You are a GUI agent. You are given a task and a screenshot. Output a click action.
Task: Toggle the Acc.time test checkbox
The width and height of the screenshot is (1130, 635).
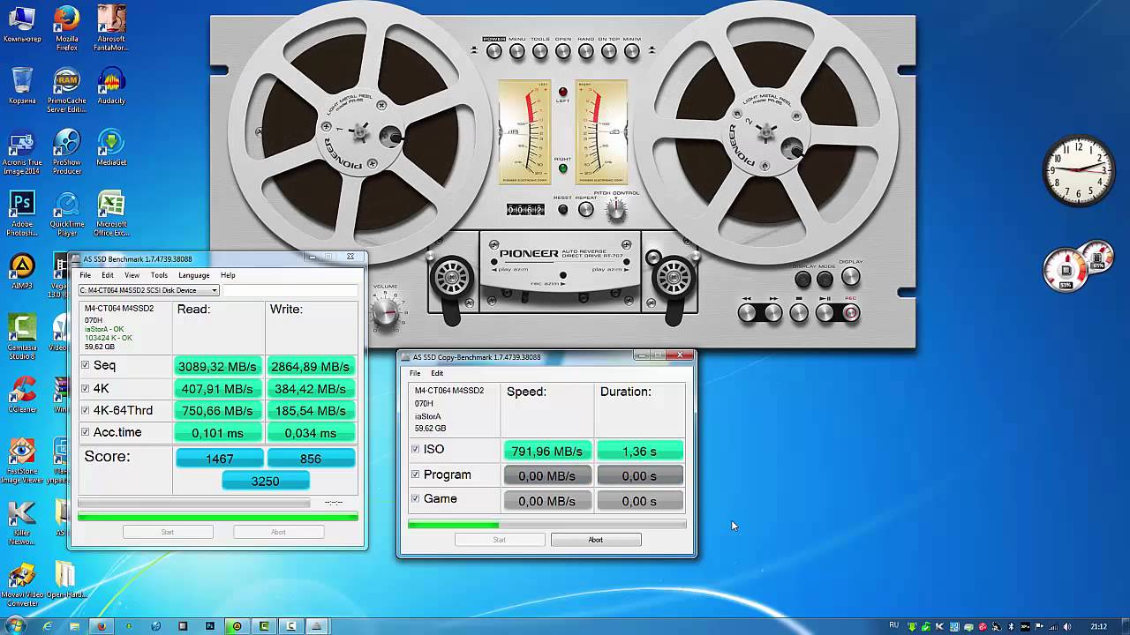[86, 433]
